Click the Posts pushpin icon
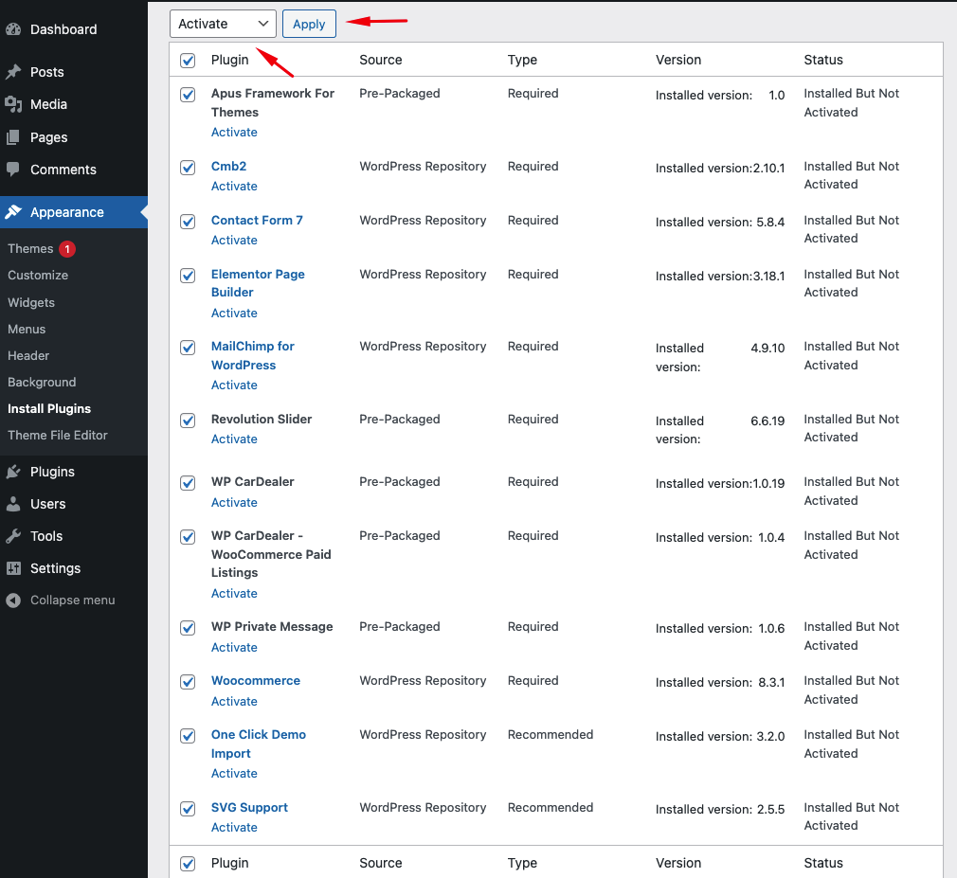 pyautogui.click(x=13, y=72)
